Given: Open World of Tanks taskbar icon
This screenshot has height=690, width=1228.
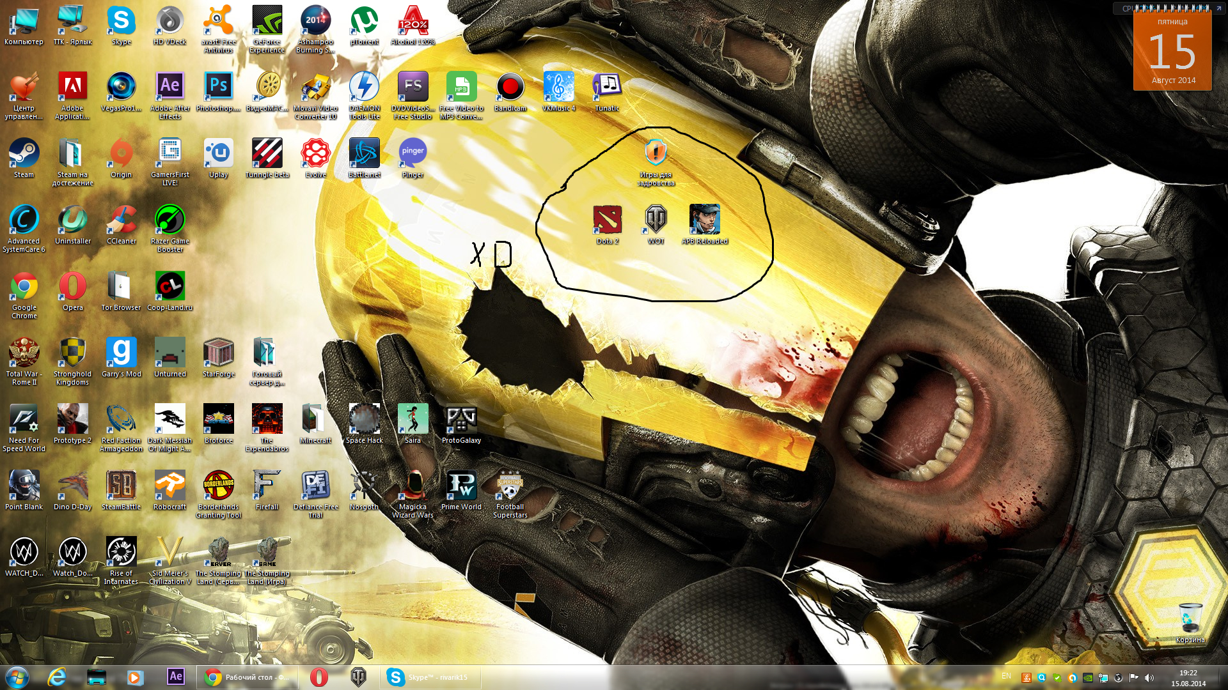Looking at the screenshot, I should coord(358,677).
